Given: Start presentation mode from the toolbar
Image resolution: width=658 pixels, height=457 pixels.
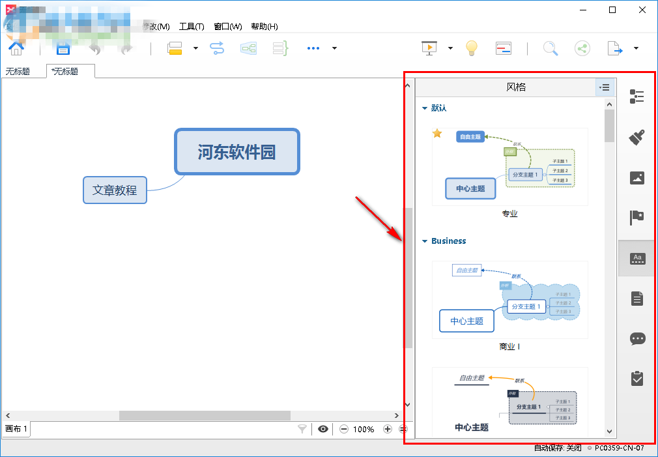Looking at the screenshot, I should [429, 48].
